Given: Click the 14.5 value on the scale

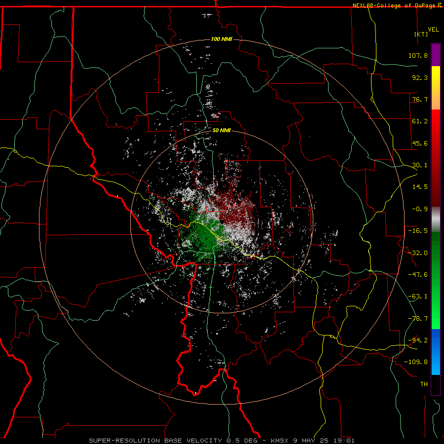Looking at the screenshot, I should pyautogui.click(x=420, y=186).
